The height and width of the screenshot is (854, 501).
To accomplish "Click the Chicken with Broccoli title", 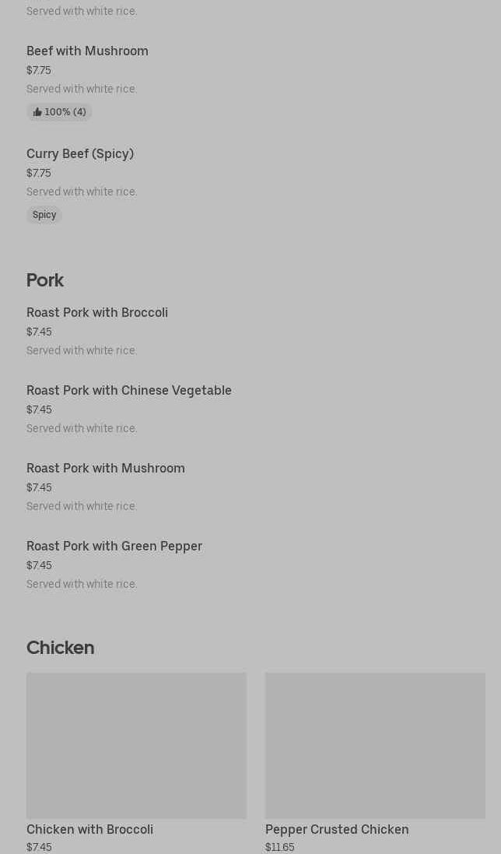I will 89,830.
